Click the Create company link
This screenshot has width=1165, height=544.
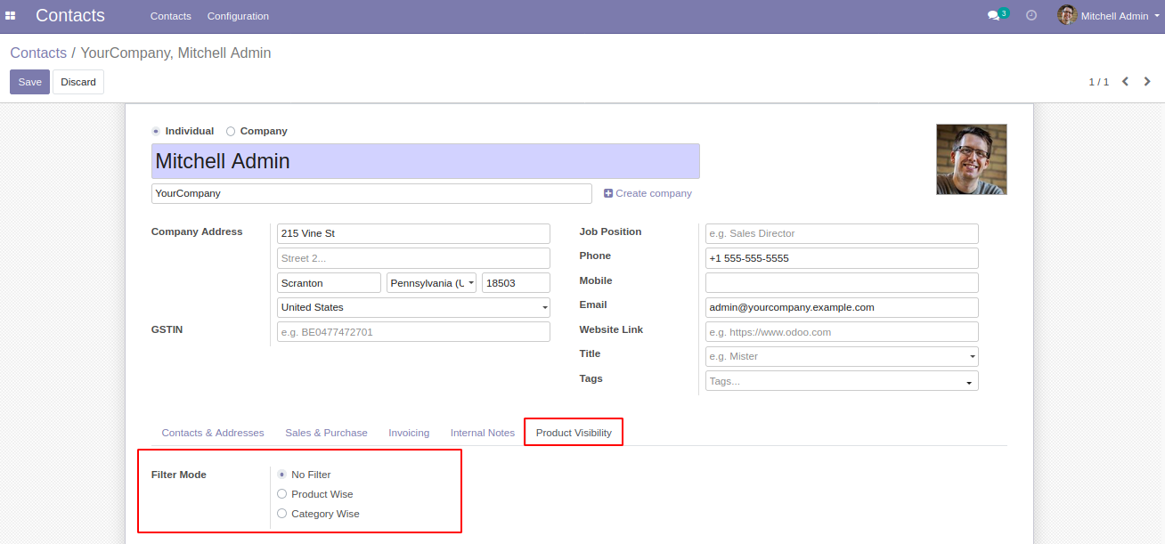pyautogui.click(x=648, y=193)
